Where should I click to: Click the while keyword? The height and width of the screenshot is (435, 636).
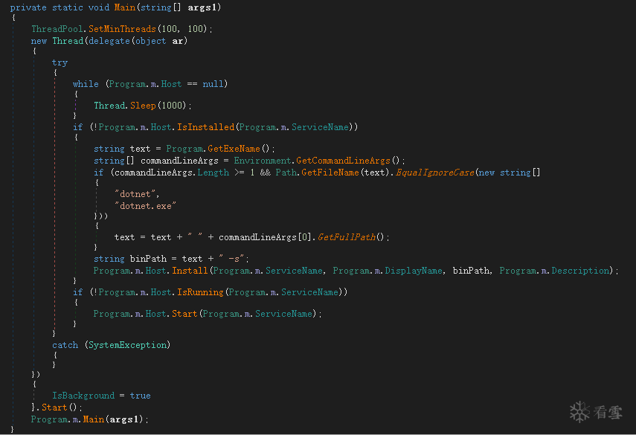(86, 84)
